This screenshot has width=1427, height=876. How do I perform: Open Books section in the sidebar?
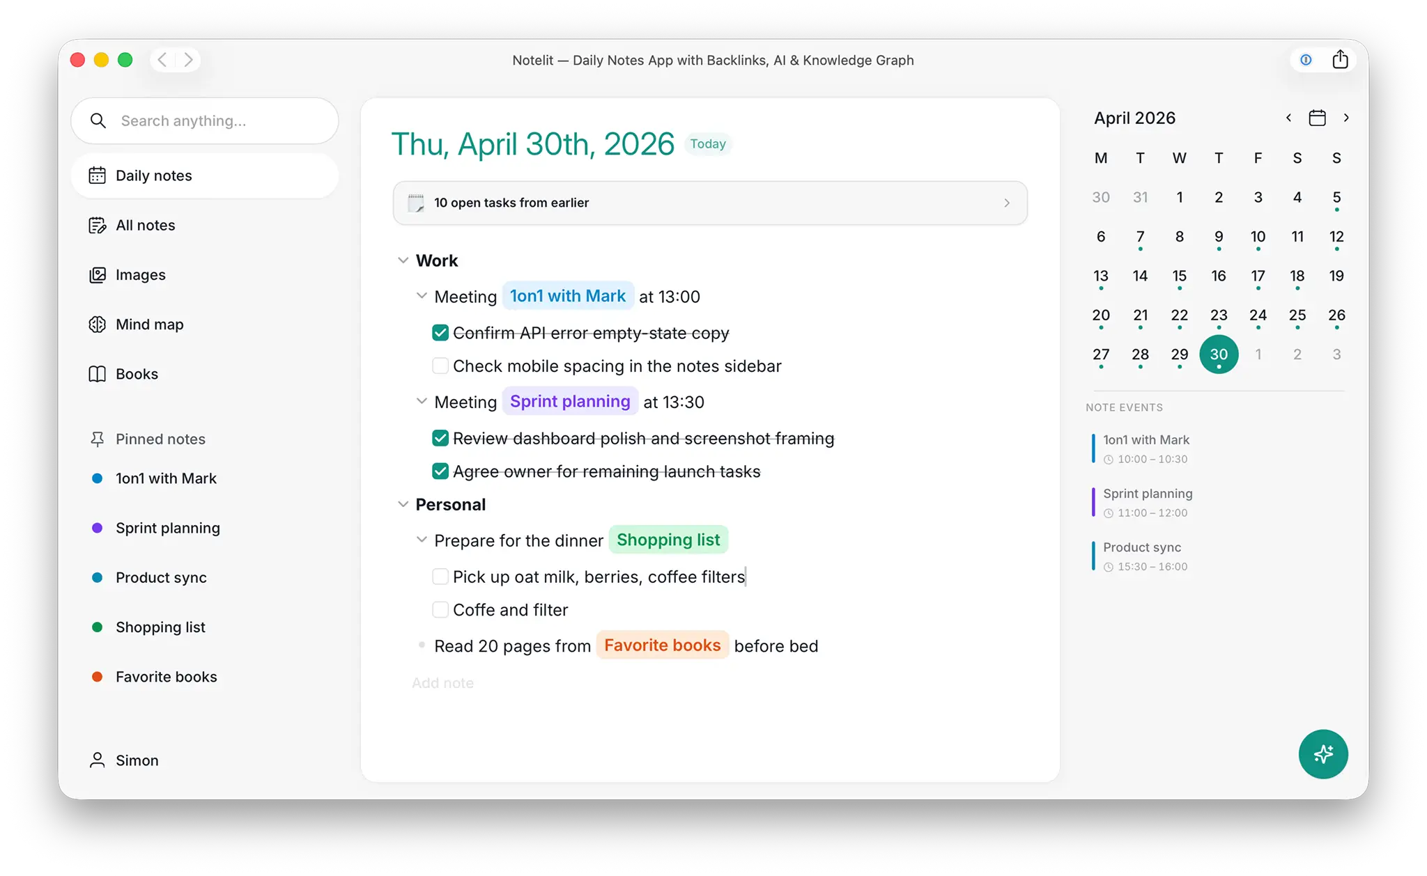(x=204, y=374)
